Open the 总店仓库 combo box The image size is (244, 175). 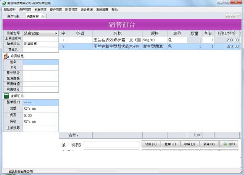(x=41, y=33)
